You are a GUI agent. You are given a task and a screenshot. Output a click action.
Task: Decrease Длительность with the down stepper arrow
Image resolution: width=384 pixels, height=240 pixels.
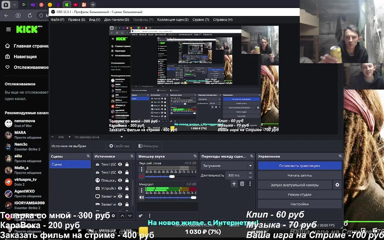(250, 177)
